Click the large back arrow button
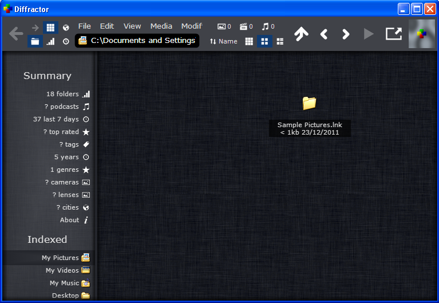The width and height of the screenshot is (439, 303). coord(16,34)
